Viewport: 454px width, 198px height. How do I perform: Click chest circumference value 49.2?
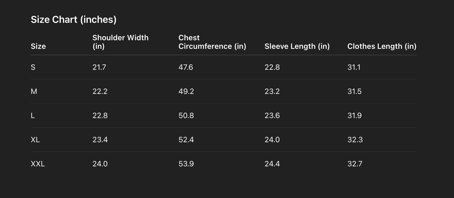coord(186,91)
